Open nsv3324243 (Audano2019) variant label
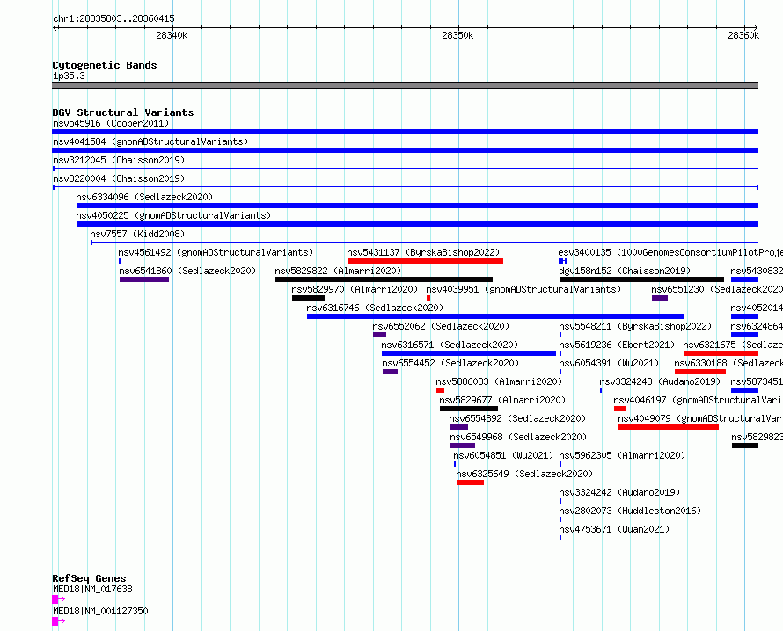Screen dimensions: 783x631 click(x=660, y=381)
